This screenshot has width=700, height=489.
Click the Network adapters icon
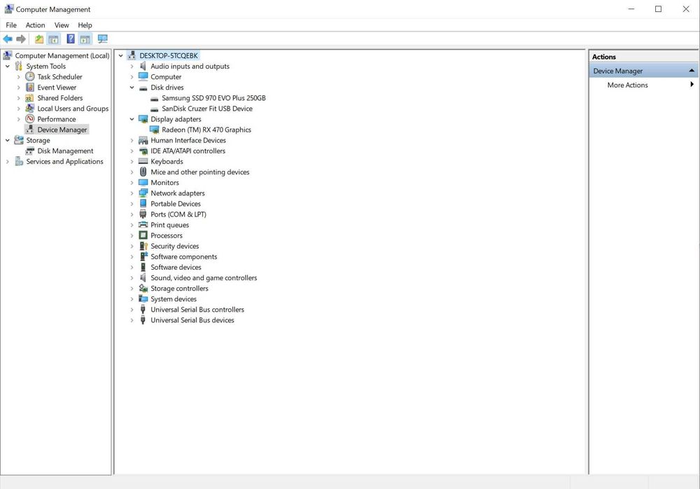(x=143, y=193)
